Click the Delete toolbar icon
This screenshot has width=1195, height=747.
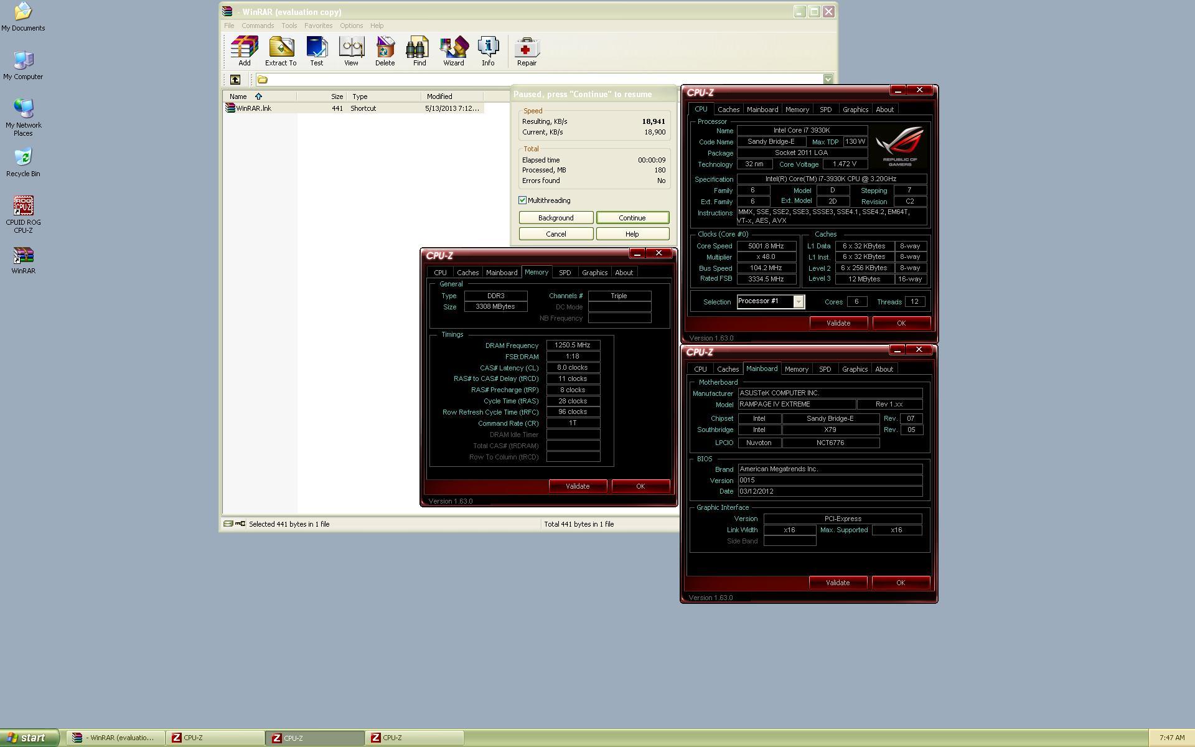385,51
